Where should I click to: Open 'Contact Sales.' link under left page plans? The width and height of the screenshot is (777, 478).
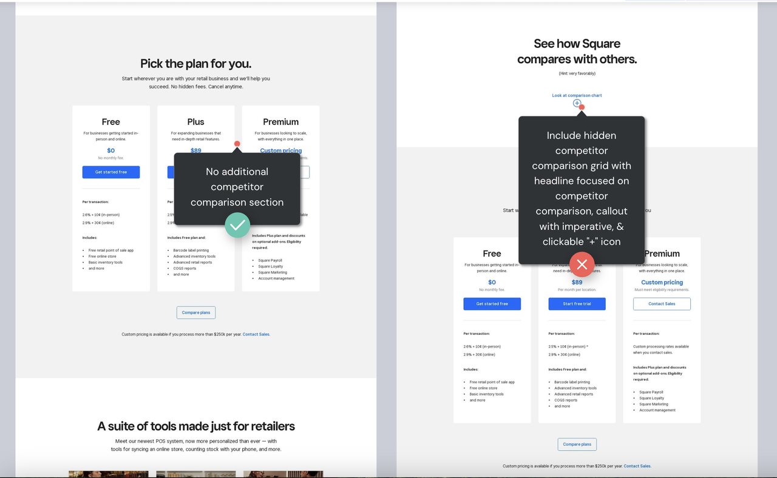pos(256,334)
